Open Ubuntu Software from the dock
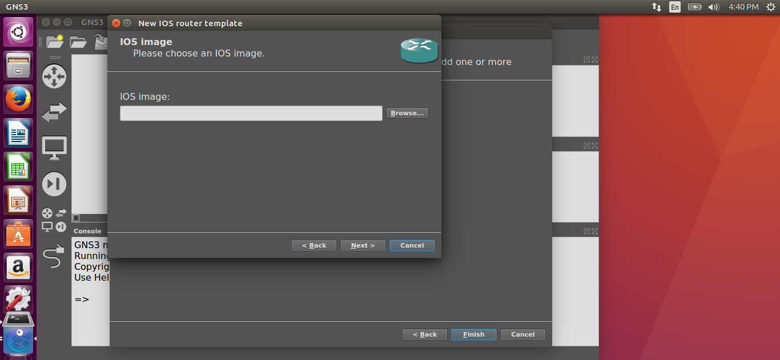This screenshot has width=780, height=360. [x=18, y=234]
